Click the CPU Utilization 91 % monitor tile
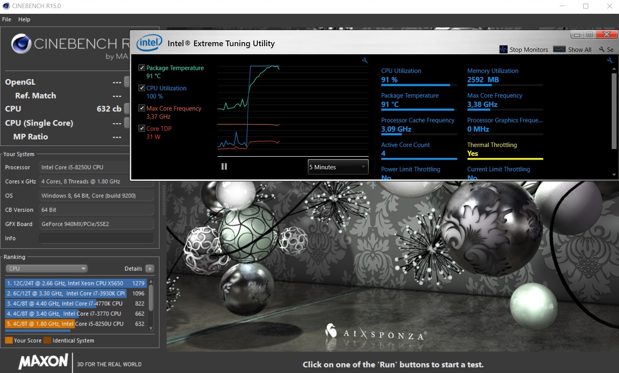This screenshot has width=619, height=373. point(419,76)
